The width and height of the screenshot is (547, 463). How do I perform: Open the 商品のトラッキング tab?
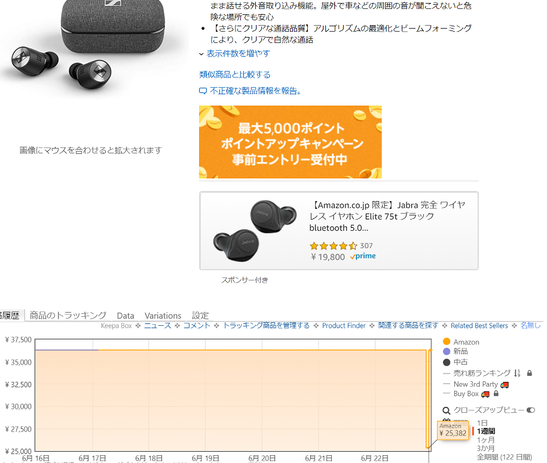(68, 316)
